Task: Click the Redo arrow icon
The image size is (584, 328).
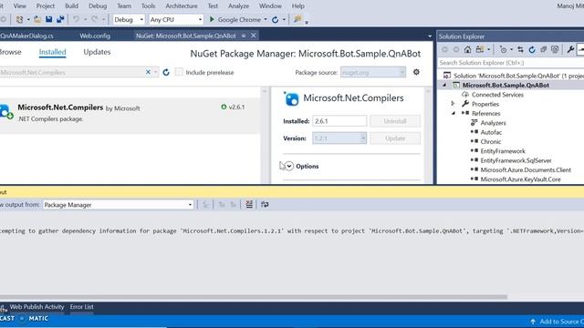Action: pyautogui.click(x=95, y=19)
